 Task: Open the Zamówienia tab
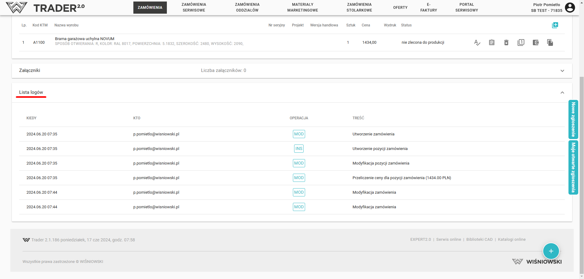pyautogui.click(x=150, y=8)
